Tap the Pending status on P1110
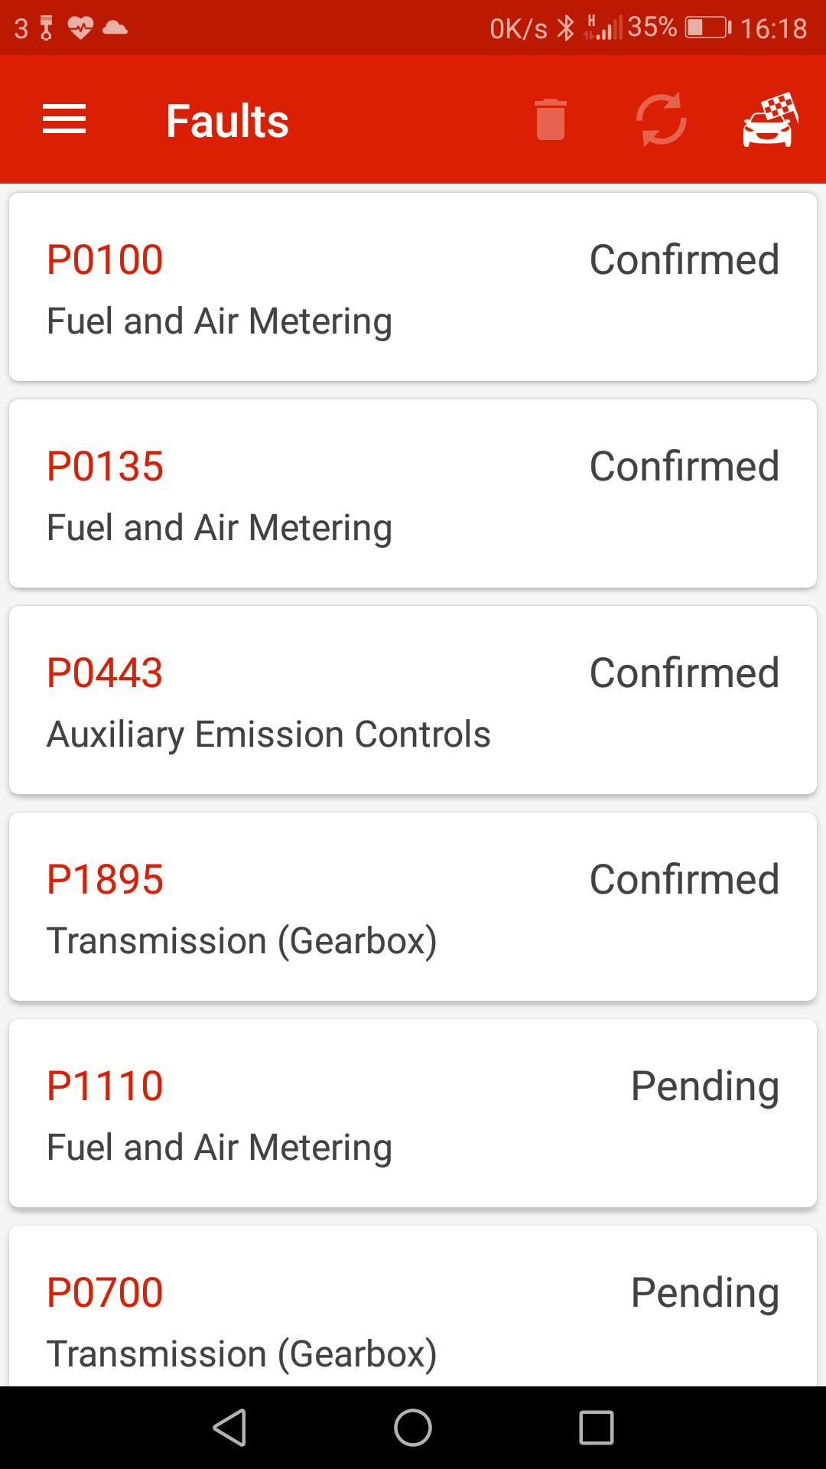 click(x=704, y=1086)
